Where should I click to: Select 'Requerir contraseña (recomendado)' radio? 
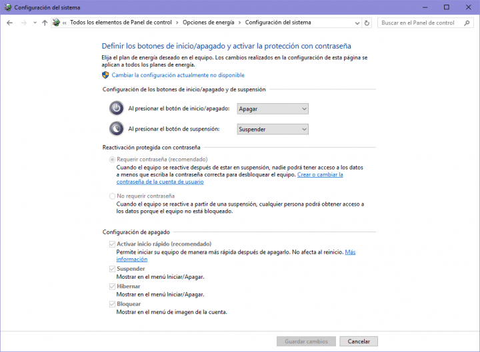(113, 160)
